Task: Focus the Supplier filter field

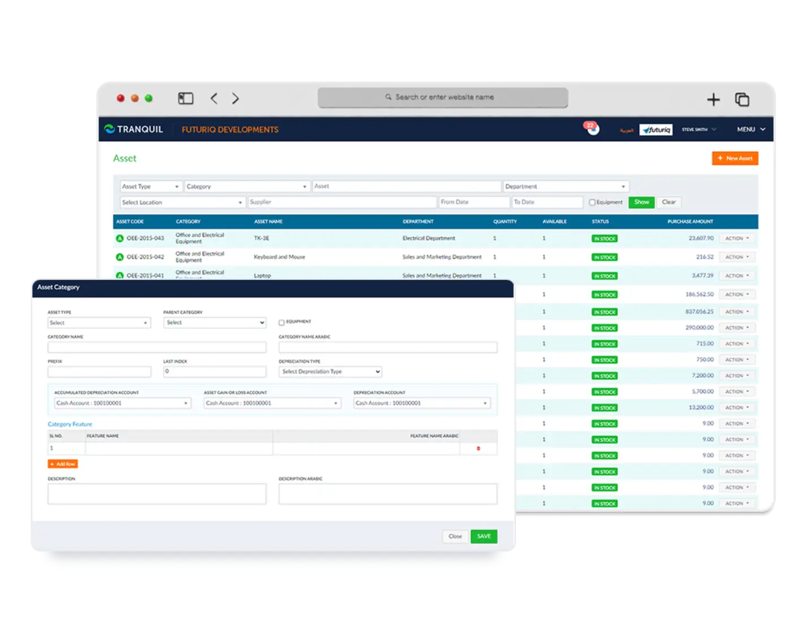Action: click(342, 202)
